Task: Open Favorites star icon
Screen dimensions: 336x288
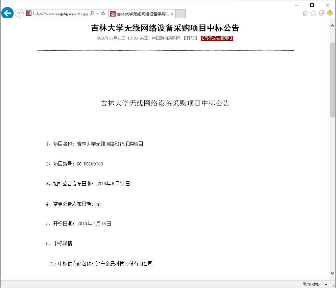Action: click(x=313, y=13)
